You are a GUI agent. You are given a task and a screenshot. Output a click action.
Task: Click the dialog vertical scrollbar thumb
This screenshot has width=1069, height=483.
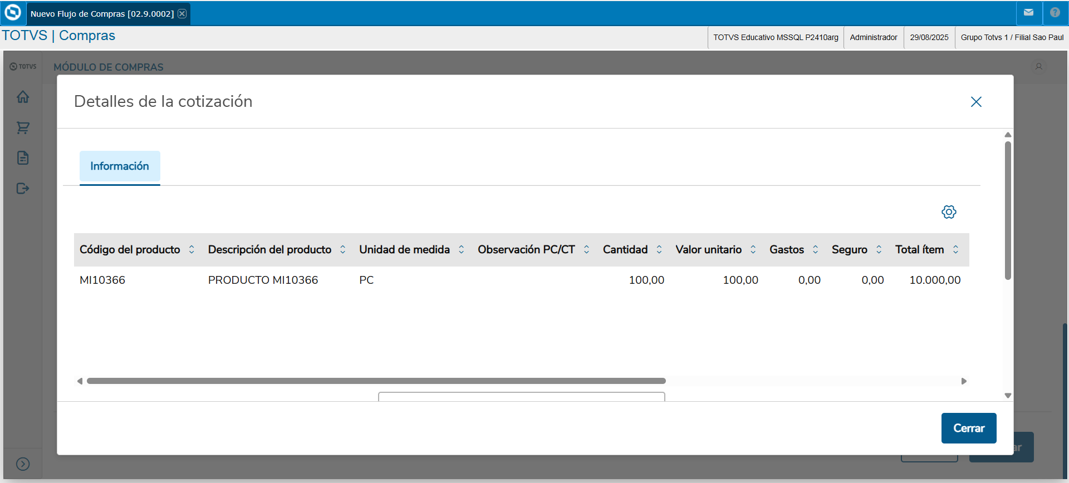tap(1008, 210)
